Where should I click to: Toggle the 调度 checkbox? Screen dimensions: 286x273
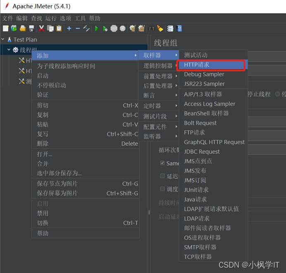[162, 189]
